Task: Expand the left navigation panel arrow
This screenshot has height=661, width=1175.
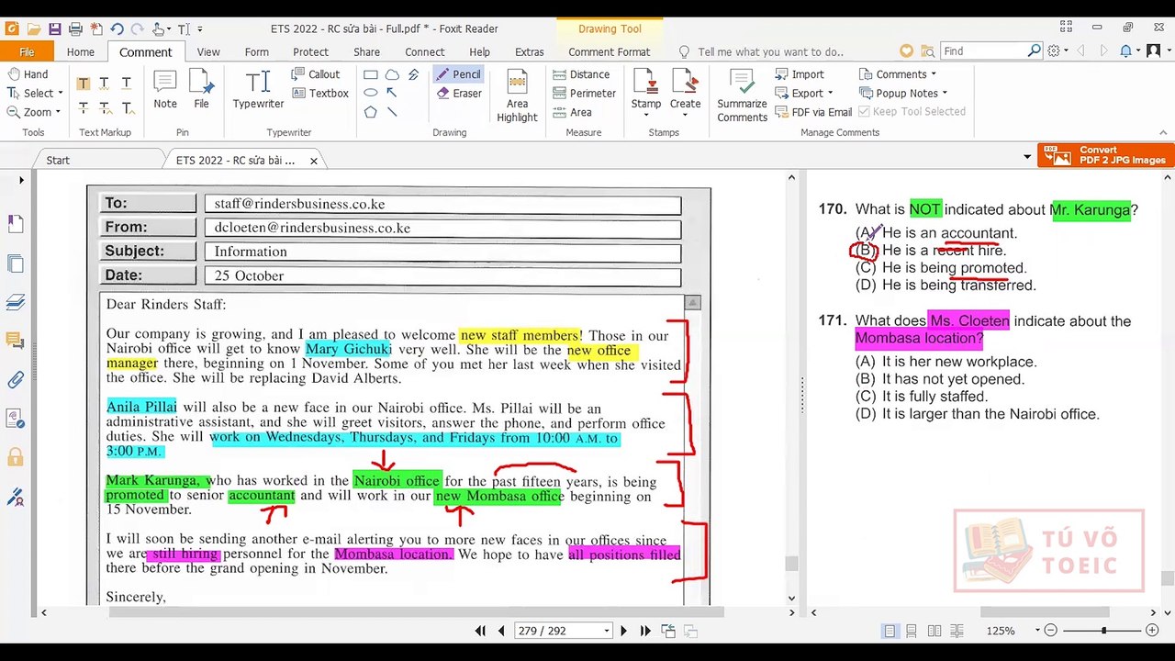Action: (x=21, y=180)
